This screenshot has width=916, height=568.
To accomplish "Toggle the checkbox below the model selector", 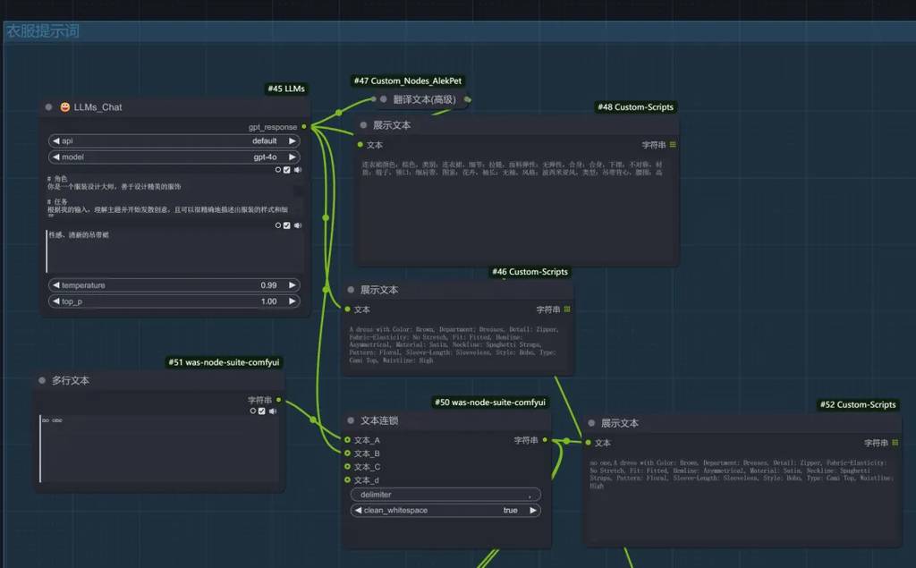I will (x=287, y=169).
